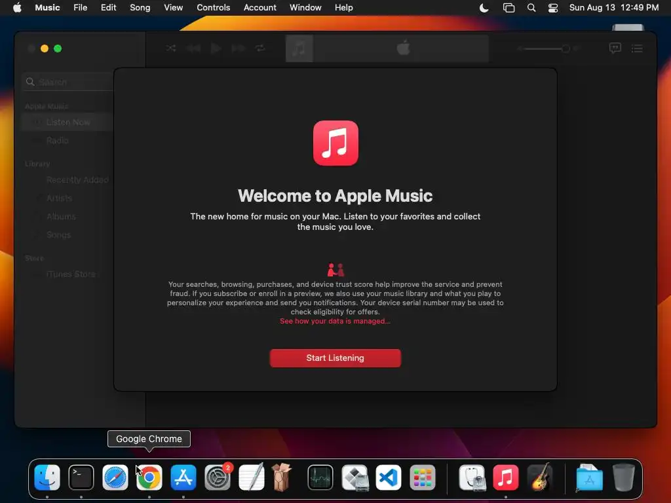Click the Search field in Music sidebar

[x=68, y=82]
